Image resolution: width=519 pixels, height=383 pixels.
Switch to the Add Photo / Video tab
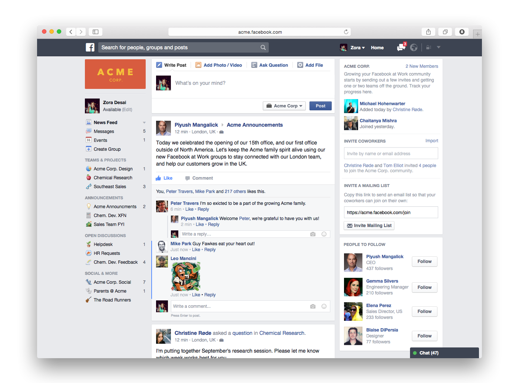tap(219, 65)
